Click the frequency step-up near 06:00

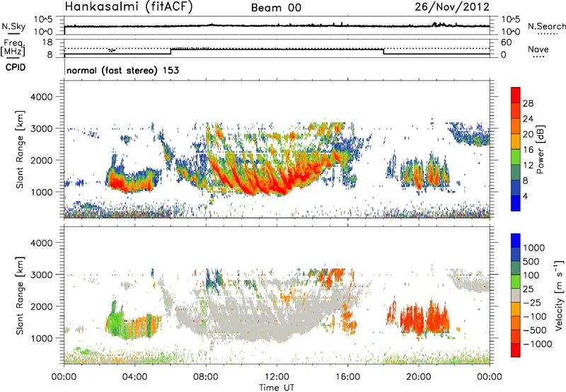click(x=171, y=51)
